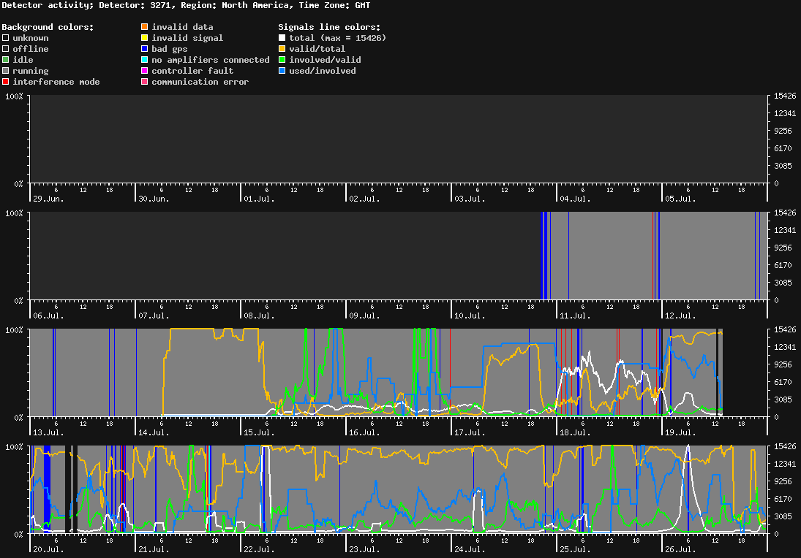Click the '10.Jul.' date label

click(470, 316)
